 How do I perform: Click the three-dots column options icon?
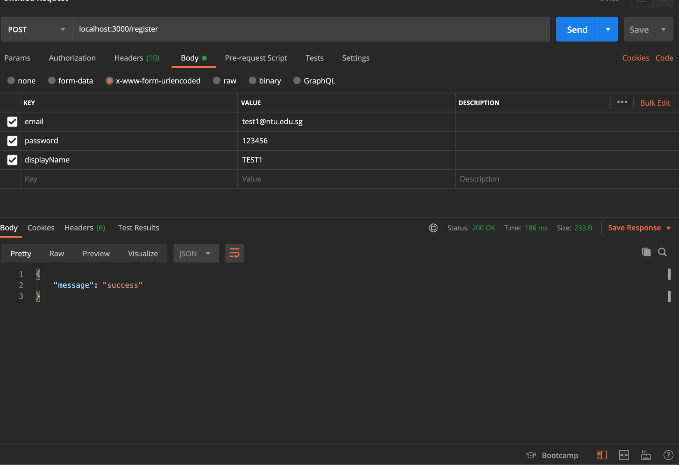click(622, 102)
